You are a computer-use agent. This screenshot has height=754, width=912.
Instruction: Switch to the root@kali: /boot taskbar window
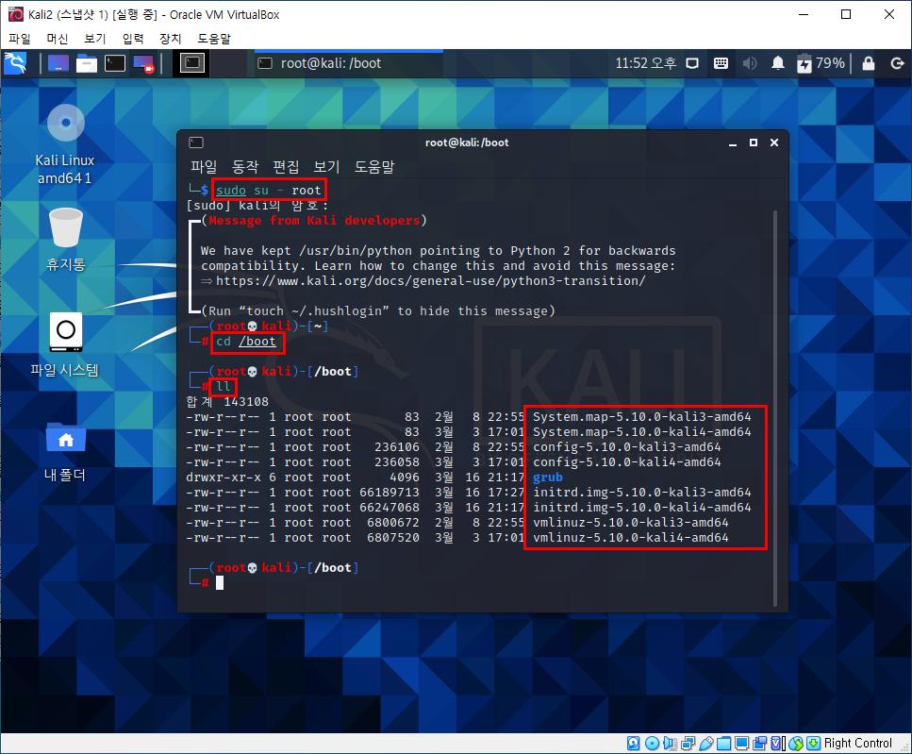(348, 63)
